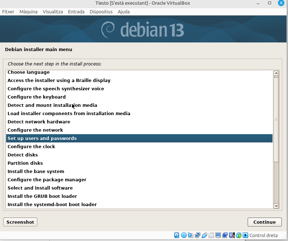
Task: Click the USB devices status icon
Action: [204, 235]
